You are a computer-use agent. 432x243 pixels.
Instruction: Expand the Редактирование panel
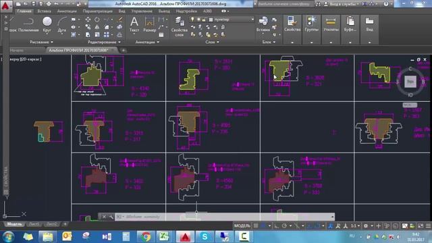pyautogui.click(x=104, y=42)
